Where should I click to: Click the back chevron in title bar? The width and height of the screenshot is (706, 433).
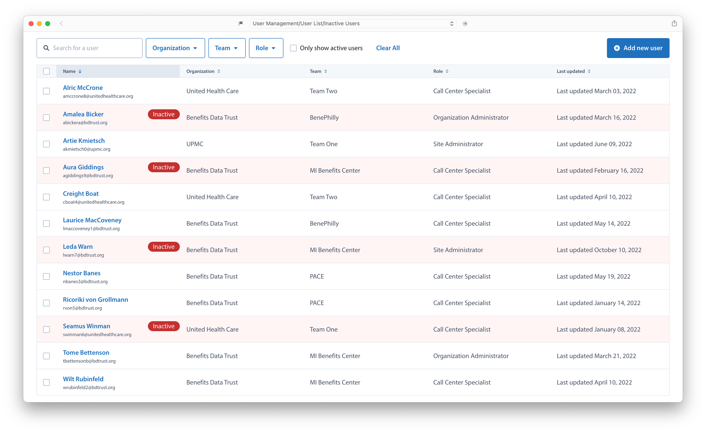point(61,23)
